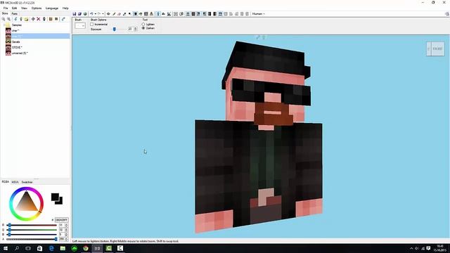Open Store bag icon on taskbar

pos(39,248)
